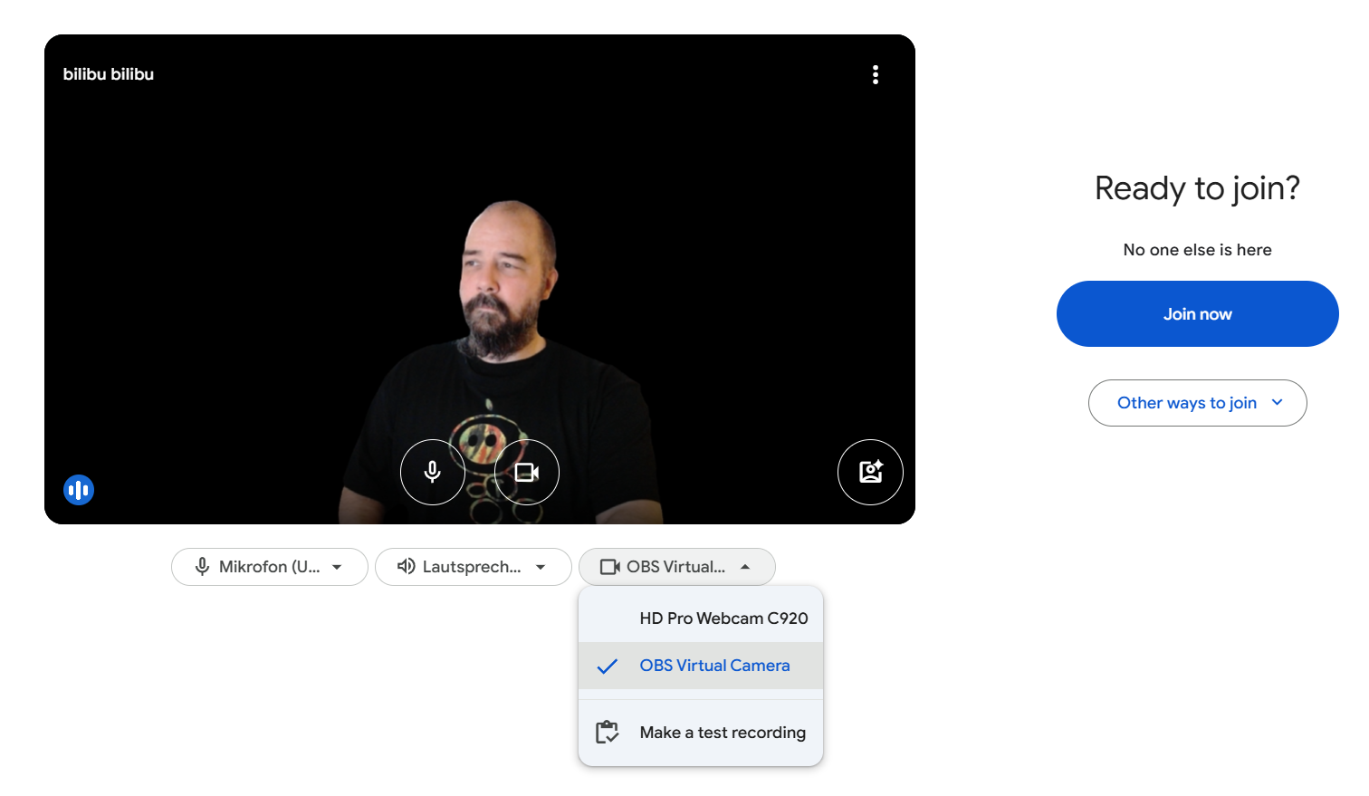Choose OBS Virtual Camera menu entry
The image size is (1369, 796).
713,666
